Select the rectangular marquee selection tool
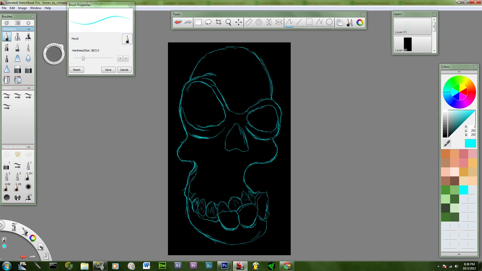The width and height of the screenshot is (482, 271). click(198, 22)
